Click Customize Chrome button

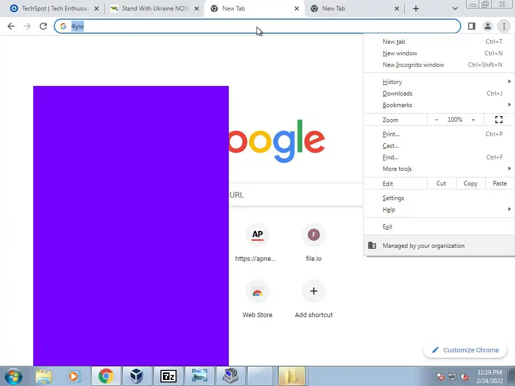pos(465,350)
